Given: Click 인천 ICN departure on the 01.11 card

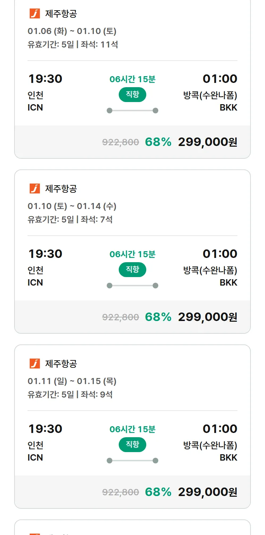Looking at the screenshot, I should pos(35,451).
